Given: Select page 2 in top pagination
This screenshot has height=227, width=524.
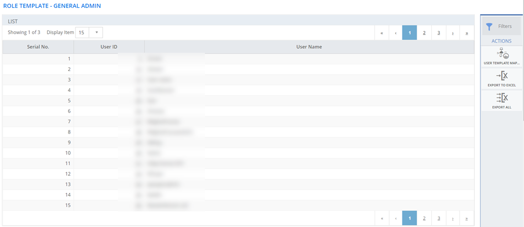Looking at the screenshot, I should [x=424, y=33].
